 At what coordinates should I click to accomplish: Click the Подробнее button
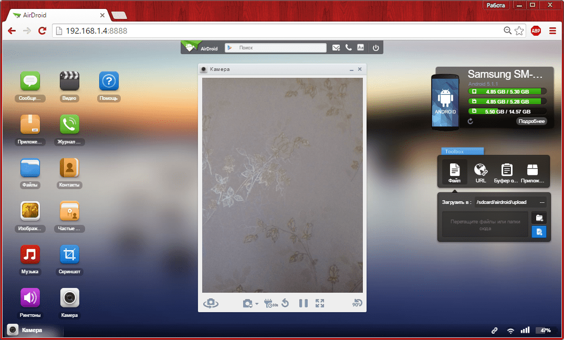pyautogui.click(x=531, y=121)
